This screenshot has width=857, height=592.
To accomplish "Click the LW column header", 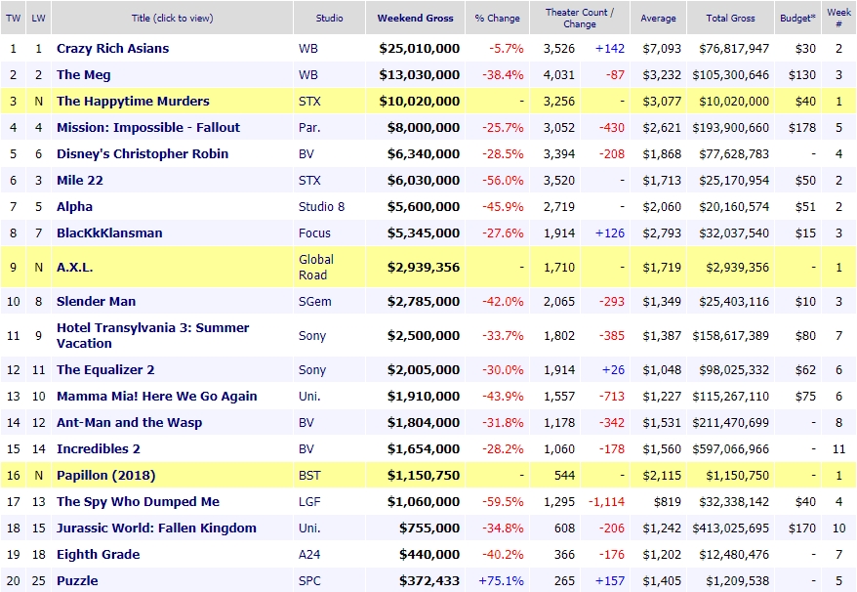I will point(38,18).
